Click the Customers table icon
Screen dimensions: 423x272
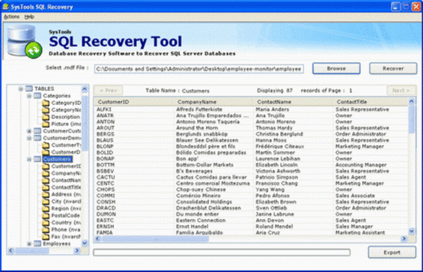coord(38,159)
